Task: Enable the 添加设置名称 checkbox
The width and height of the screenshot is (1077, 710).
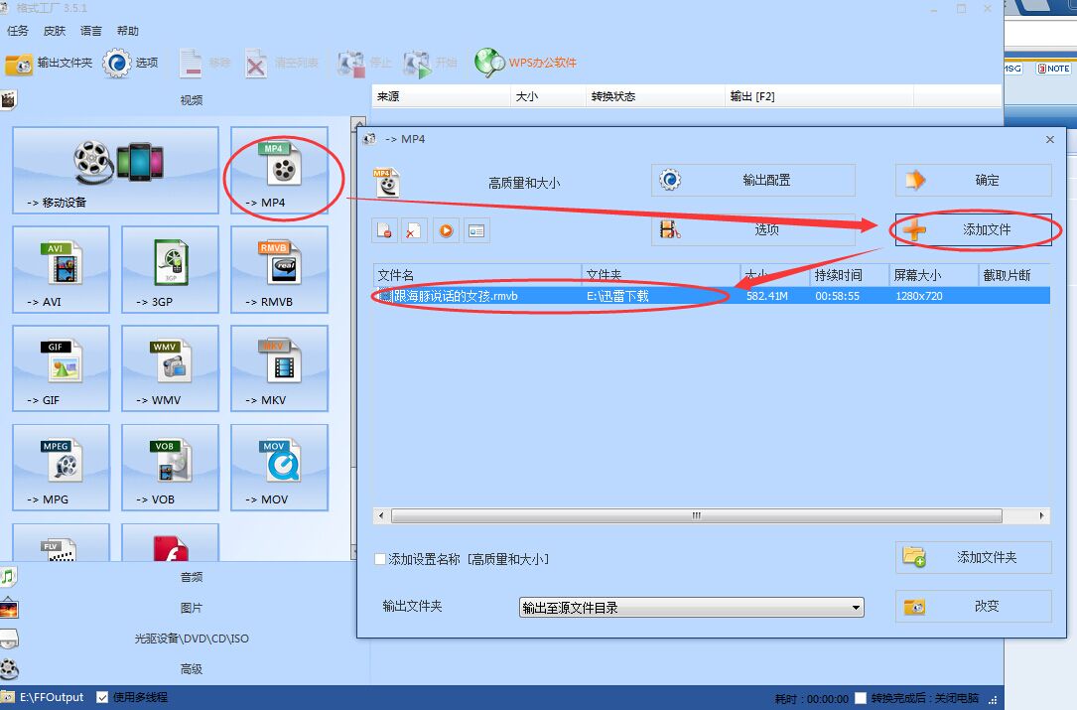Action: (x=380, y=559)
